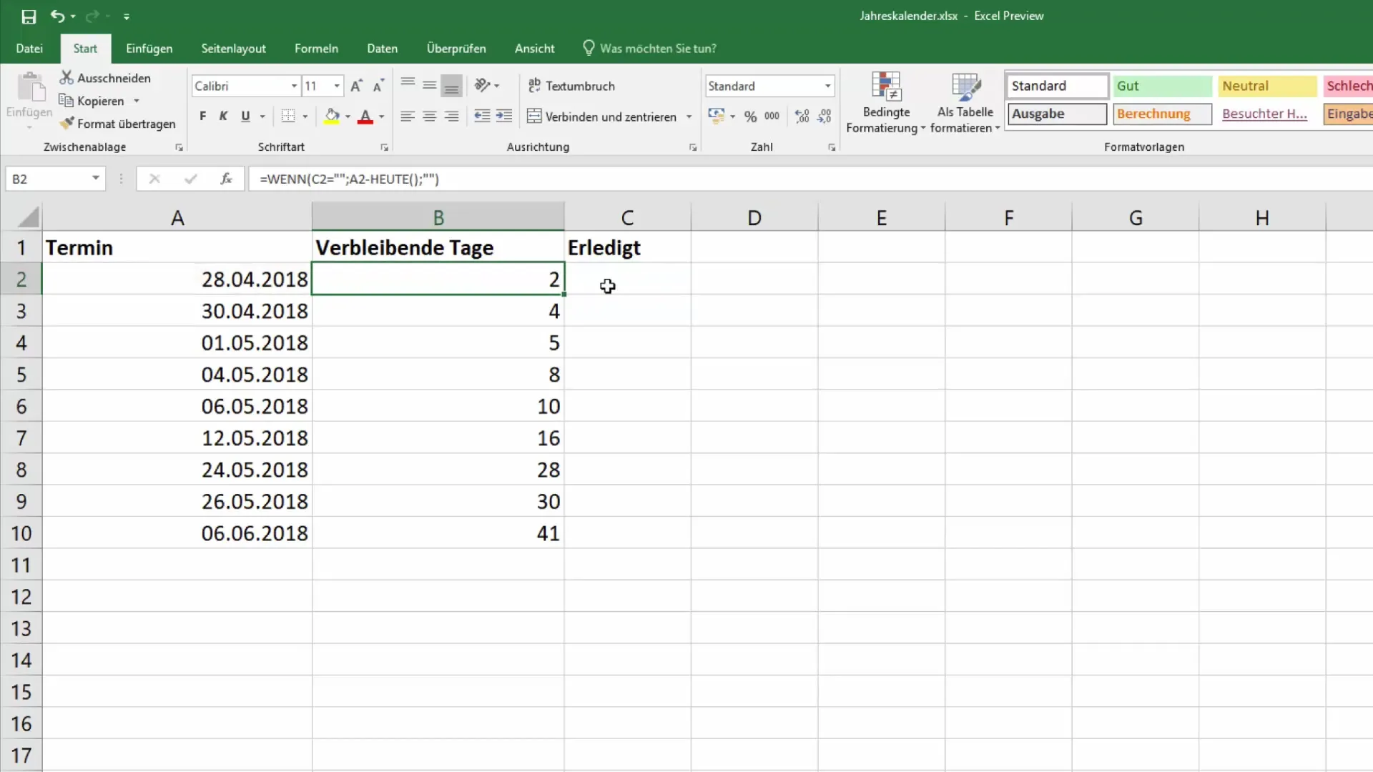Align cell content left

coord(408,117)
